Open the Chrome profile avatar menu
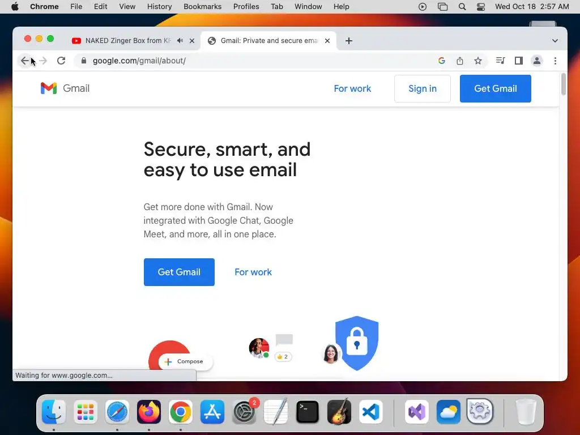Viewport: 580px width, 435px height. tap(537, 61)
